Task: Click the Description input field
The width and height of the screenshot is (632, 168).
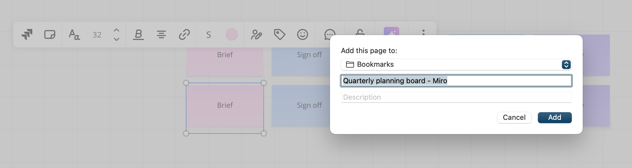Action: click(x=456, y=97)
